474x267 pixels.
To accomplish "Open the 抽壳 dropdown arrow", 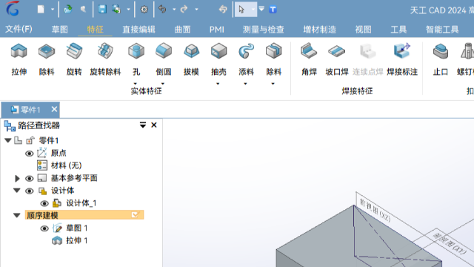I will pos(218,84).
